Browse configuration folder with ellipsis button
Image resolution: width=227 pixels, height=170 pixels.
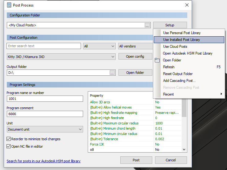147,25
